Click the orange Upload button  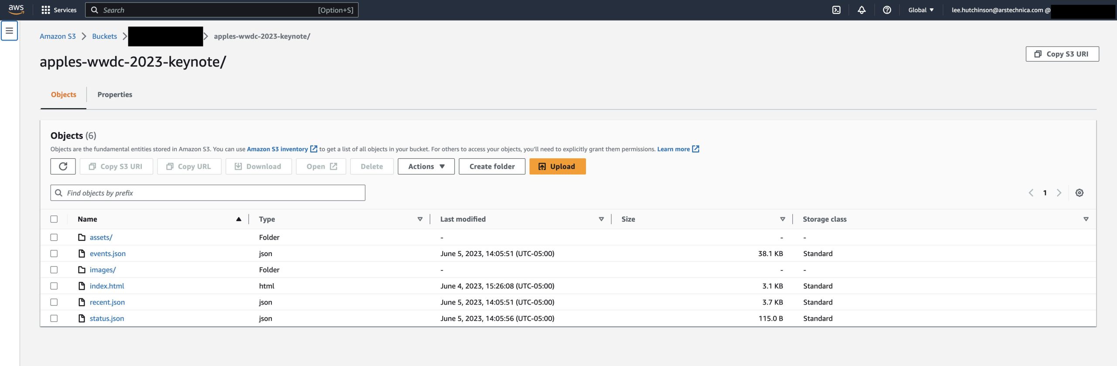pos(557,167)
